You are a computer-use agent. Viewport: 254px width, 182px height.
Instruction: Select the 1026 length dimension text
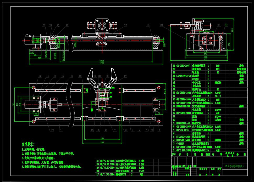[102, 61]
